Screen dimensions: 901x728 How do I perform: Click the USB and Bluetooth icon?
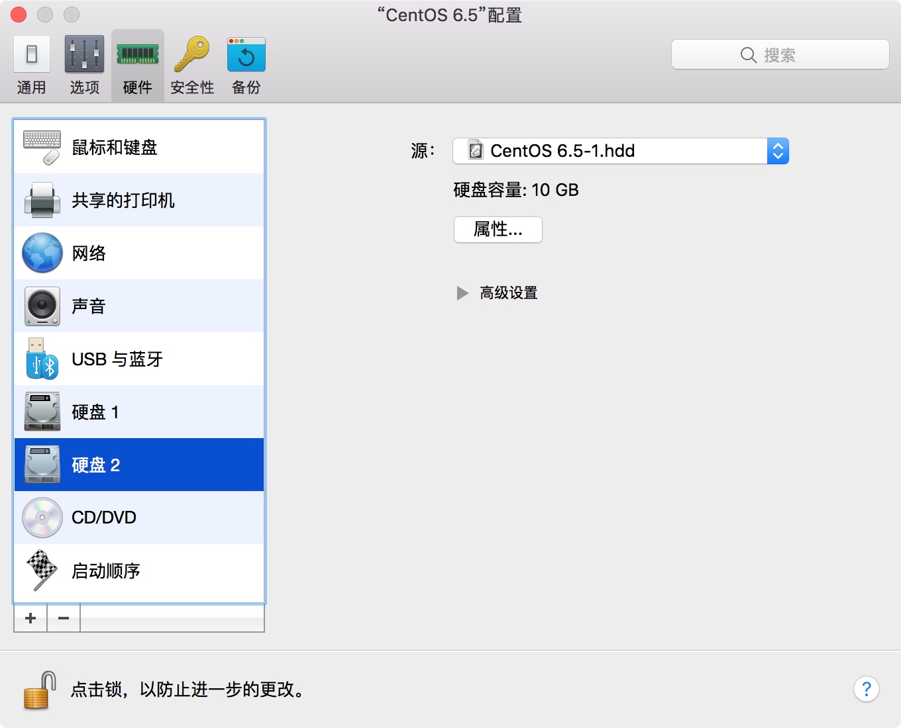(42, 359)
